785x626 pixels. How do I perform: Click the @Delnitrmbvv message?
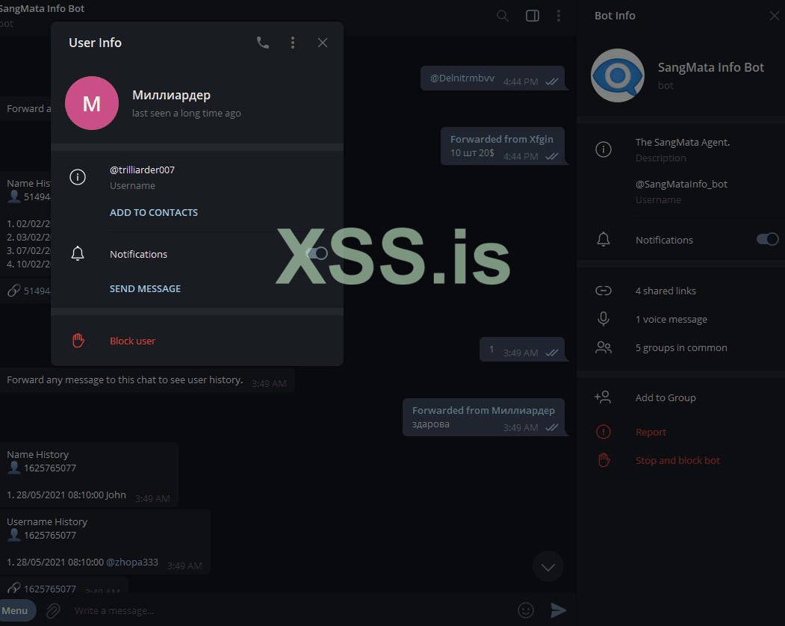coord(493,78)
